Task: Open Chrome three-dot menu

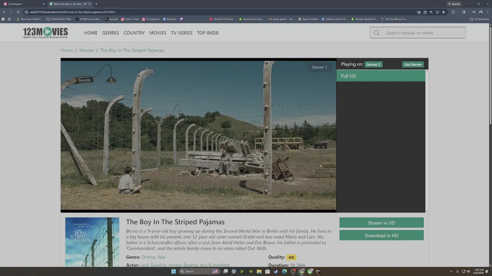Action: 487,12
